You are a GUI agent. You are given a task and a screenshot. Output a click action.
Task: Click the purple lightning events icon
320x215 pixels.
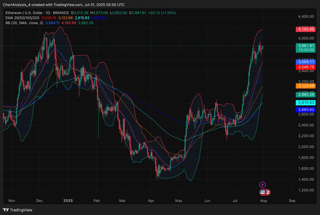[263, 184]
